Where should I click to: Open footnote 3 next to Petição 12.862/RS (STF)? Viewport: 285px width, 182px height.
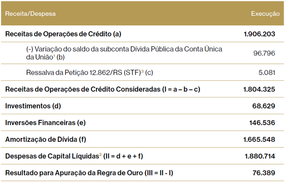click(x=142, y=71)
